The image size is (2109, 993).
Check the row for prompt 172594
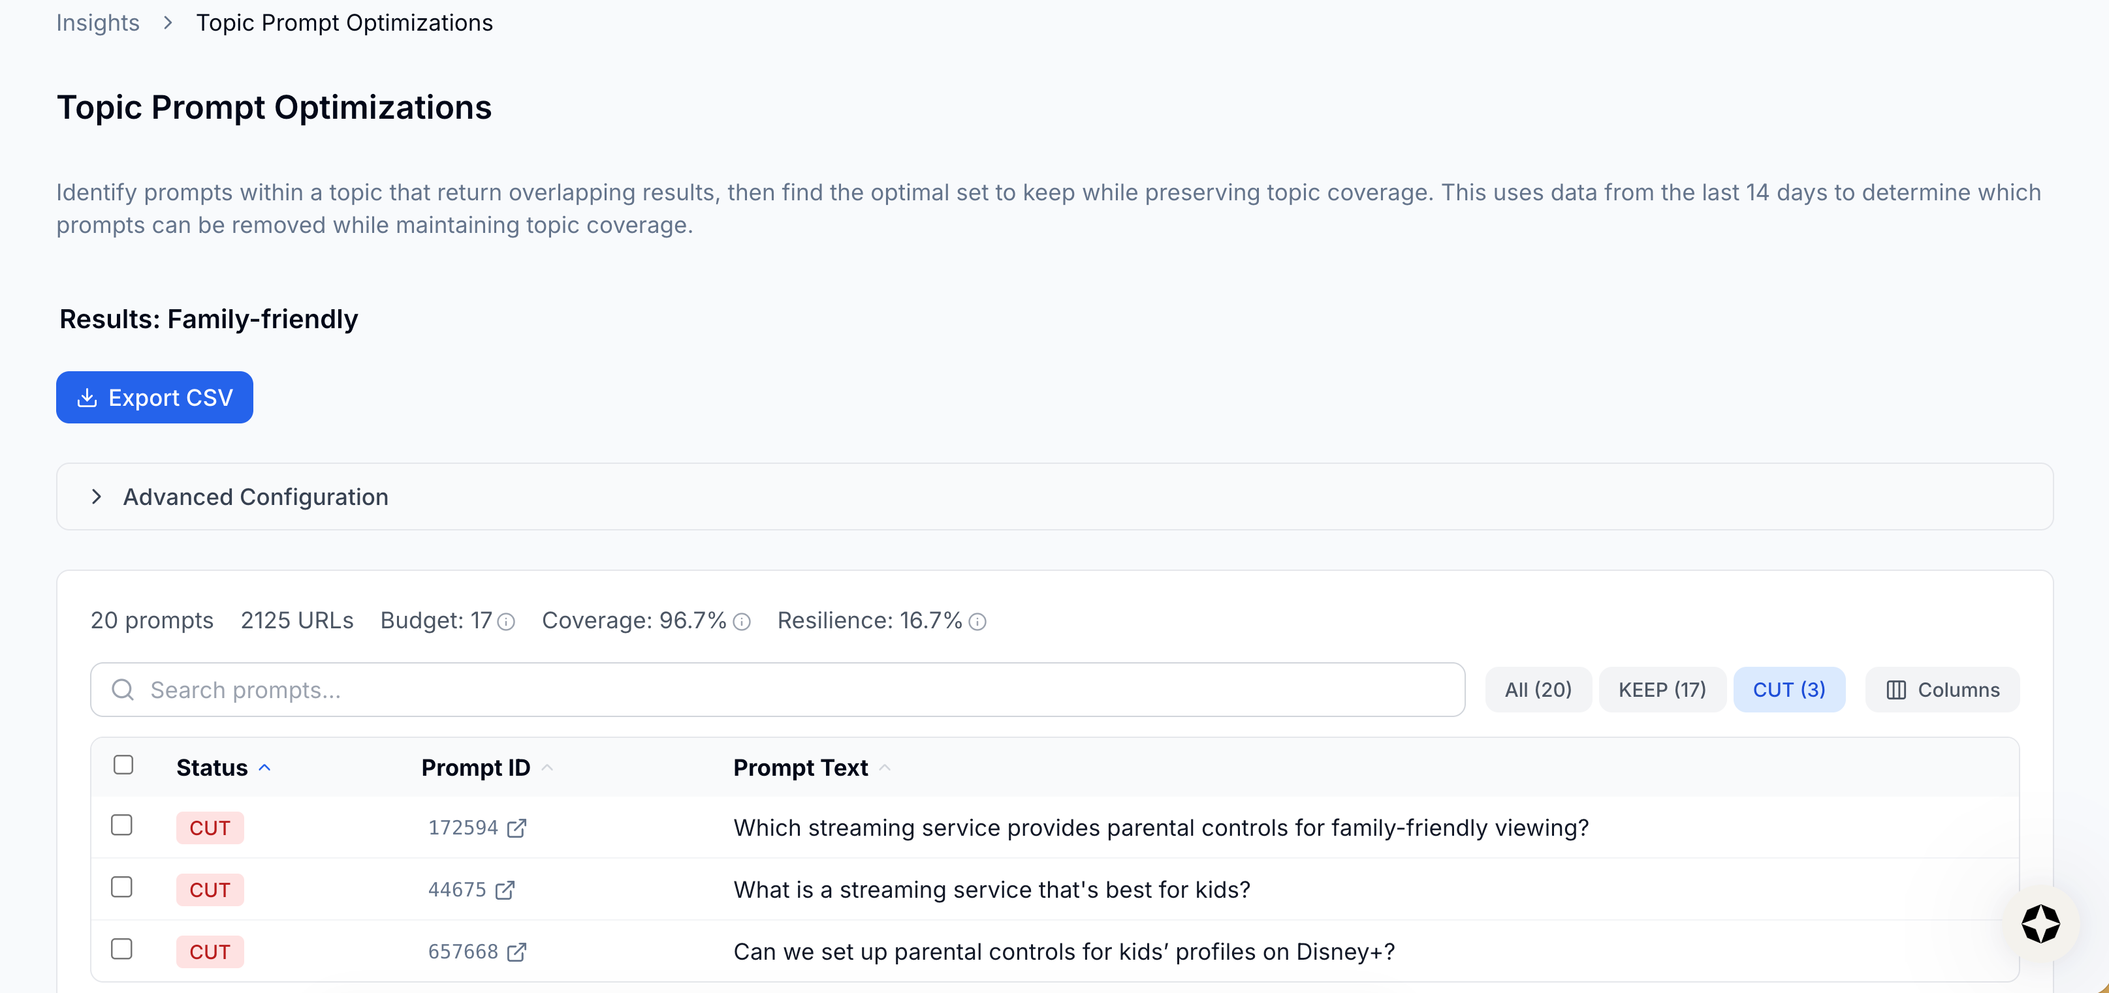[x=122, y=825]
